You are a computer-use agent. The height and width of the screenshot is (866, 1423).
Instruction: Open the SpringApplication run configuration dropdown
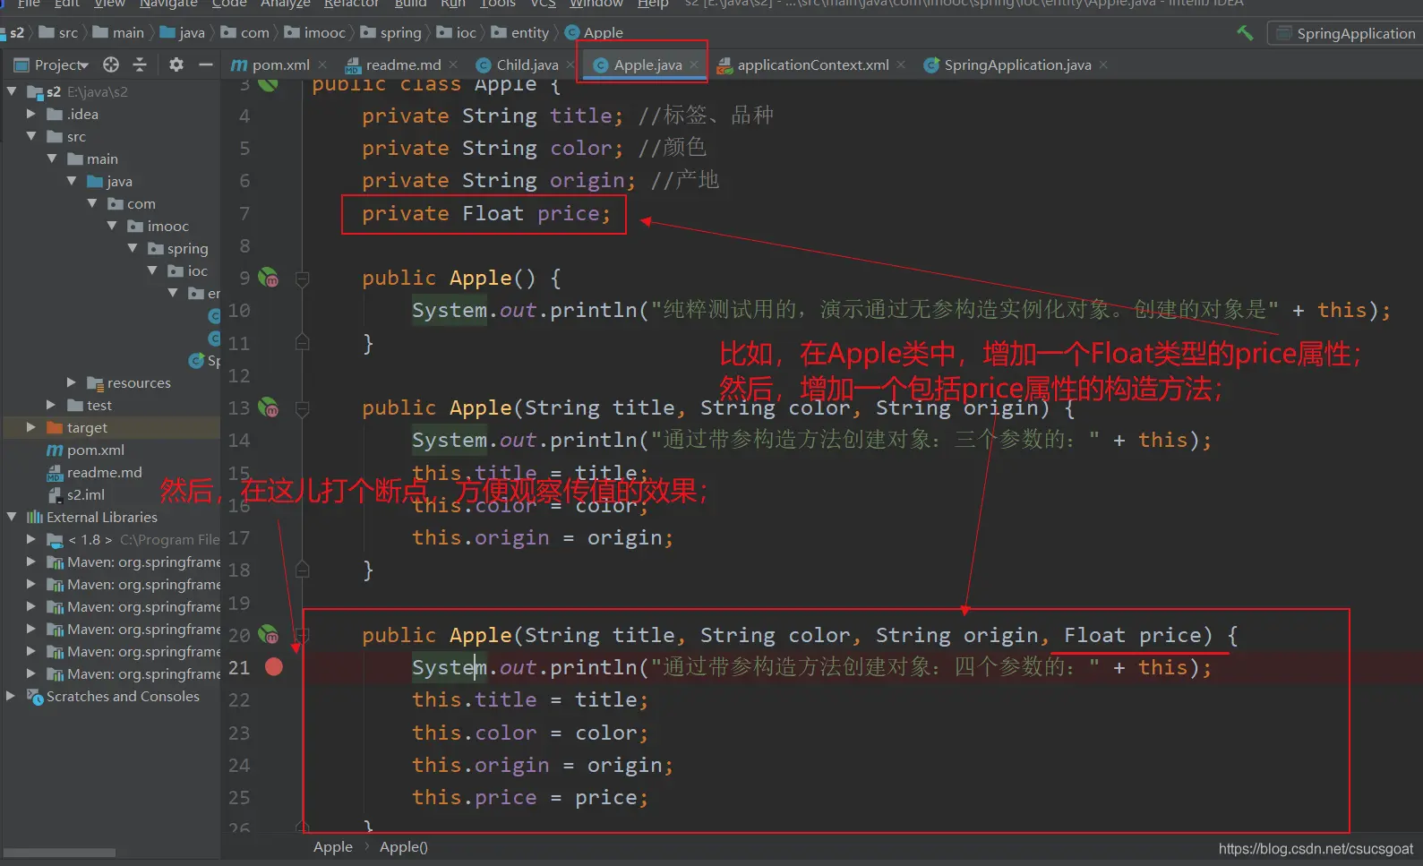(1344, 33)
